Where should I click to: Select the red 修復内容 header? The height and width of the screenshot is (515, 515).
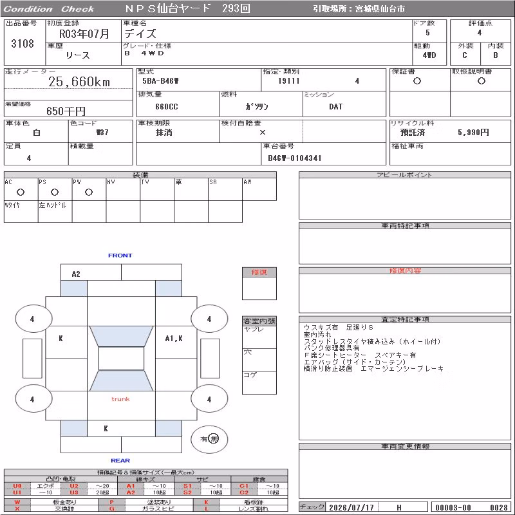coord(405,270)
